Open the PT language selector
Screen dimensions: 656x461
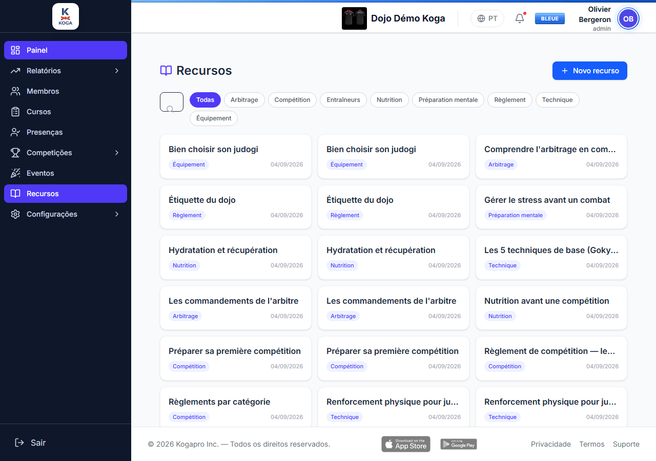[487, 18]
